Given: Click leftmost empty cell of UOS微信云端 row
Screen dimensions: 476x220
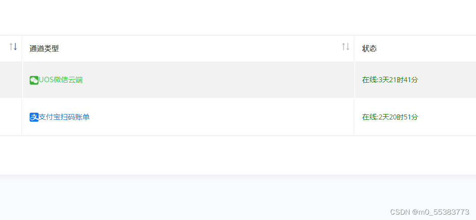Looking at the screenshot, I should point(11,80).
